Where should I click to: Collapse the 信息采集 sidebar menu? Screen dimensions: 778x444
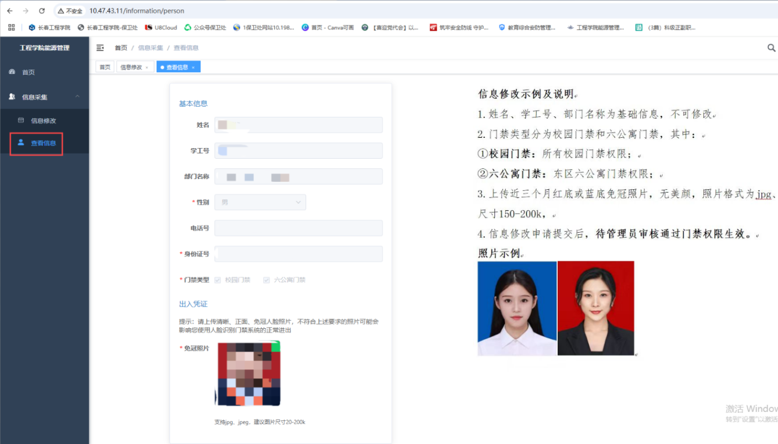(77, 97)
